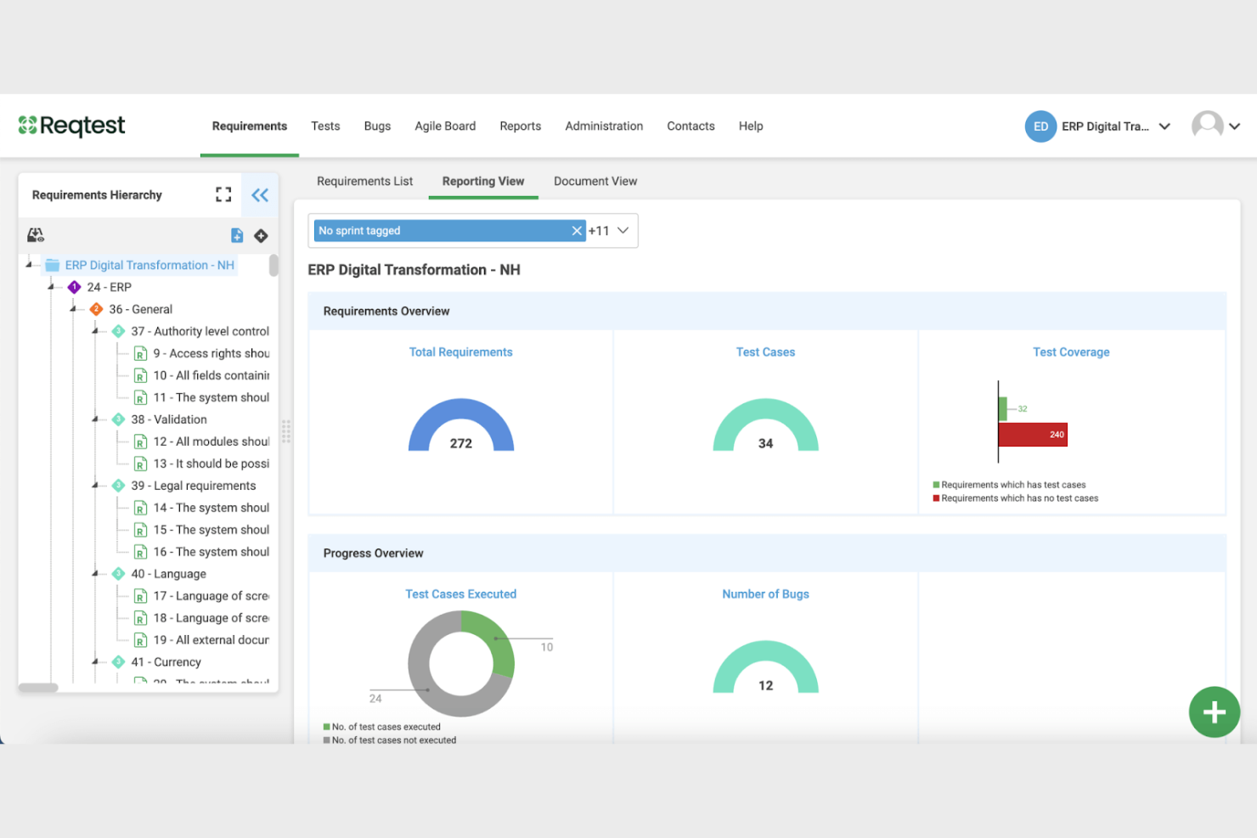Collapse the hierarchy panel with double chevron
Screen dimensions: 1257x838
click(260, 194)
